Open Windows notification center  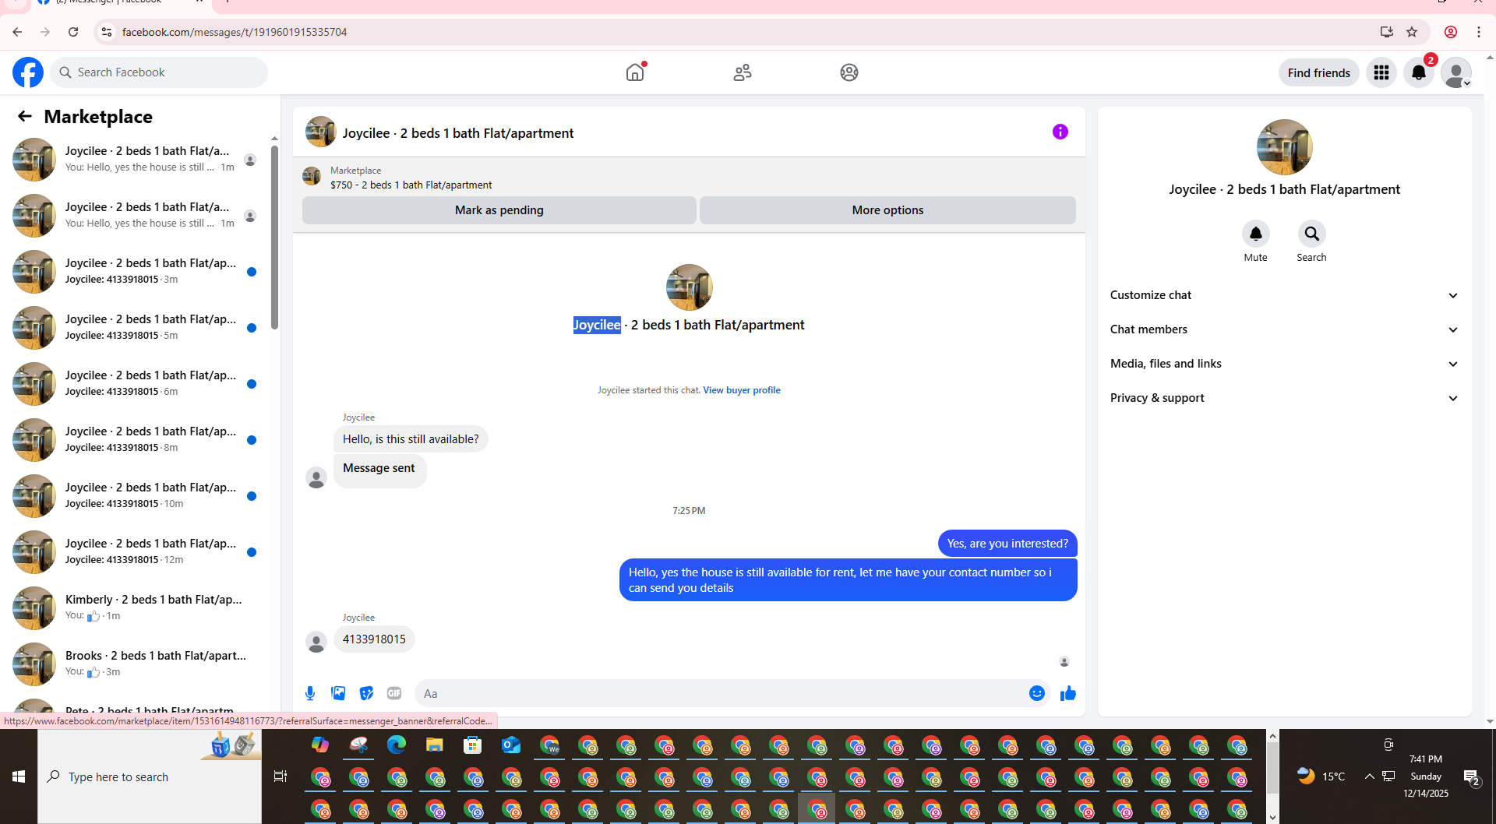[x=1471, y=776]
